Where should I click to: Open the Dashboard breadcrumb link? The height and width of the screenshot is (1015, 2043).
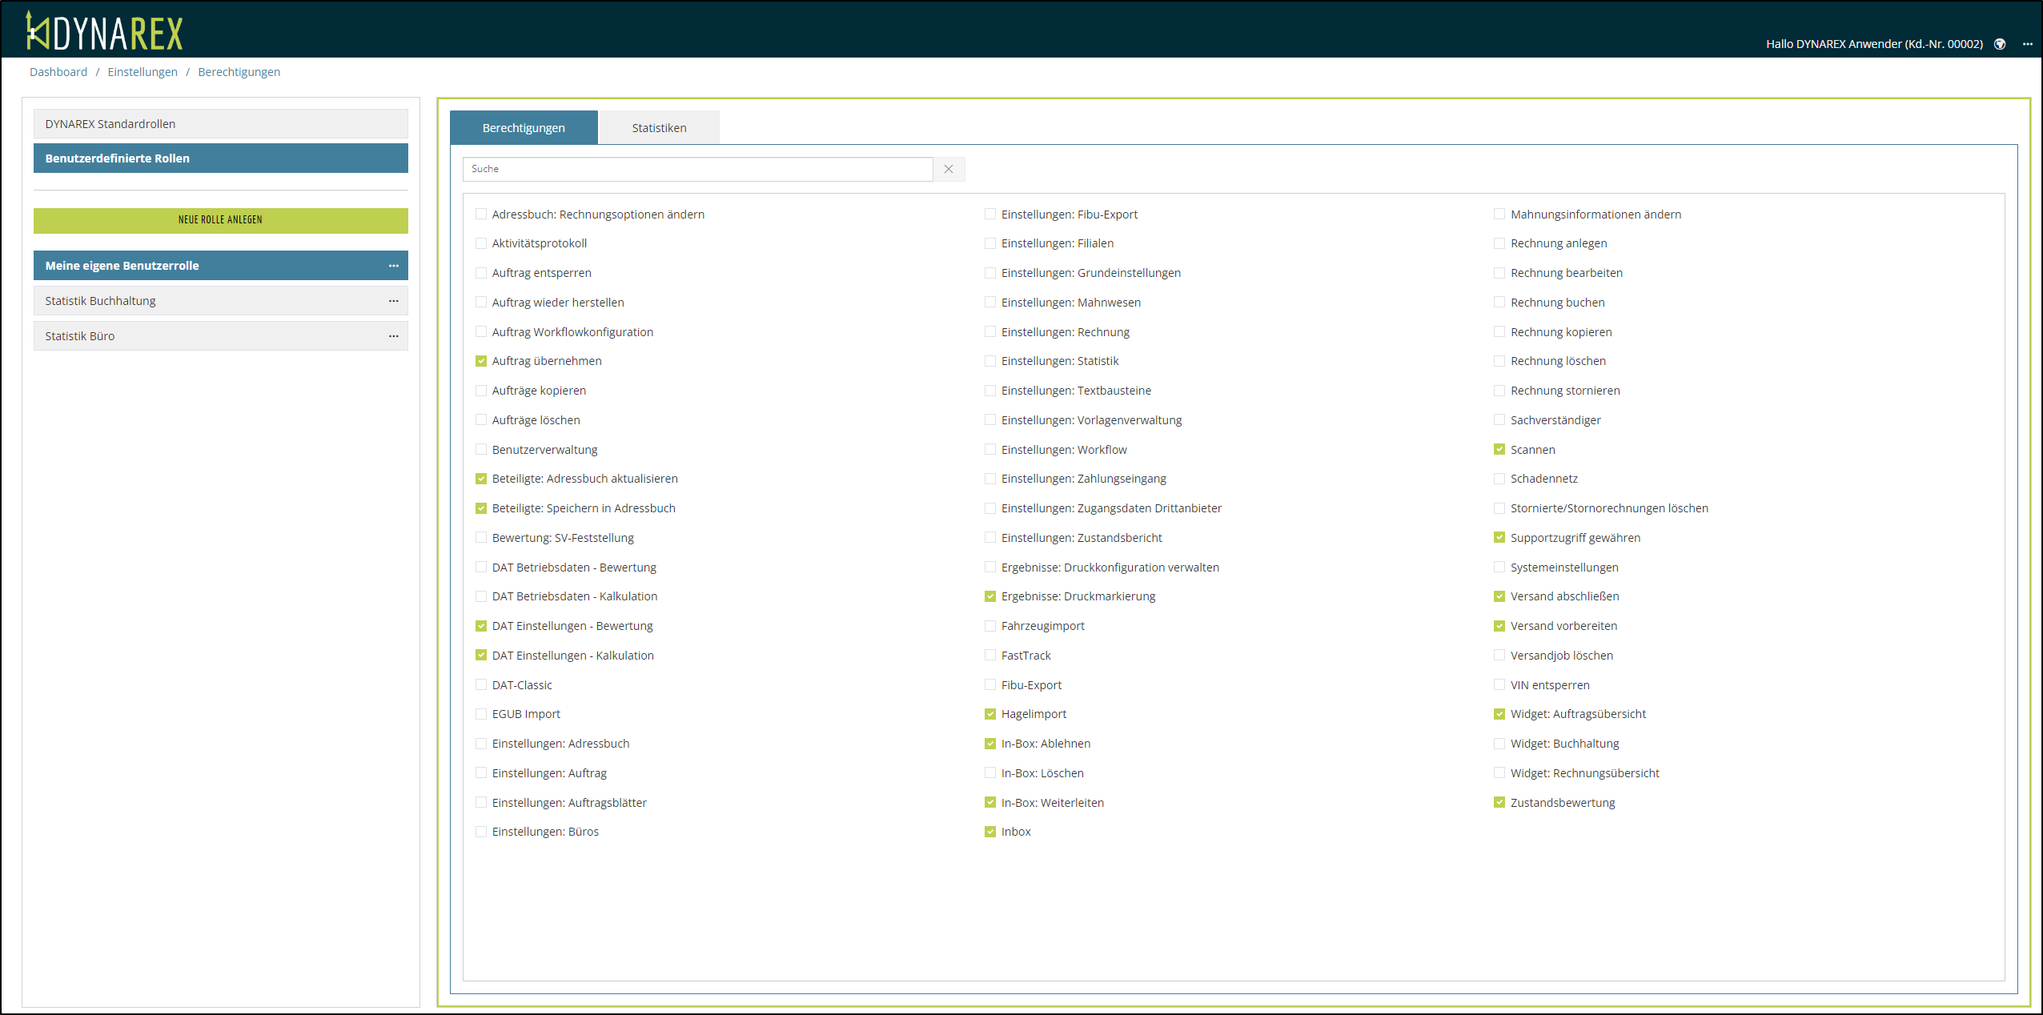click(58, 72)
